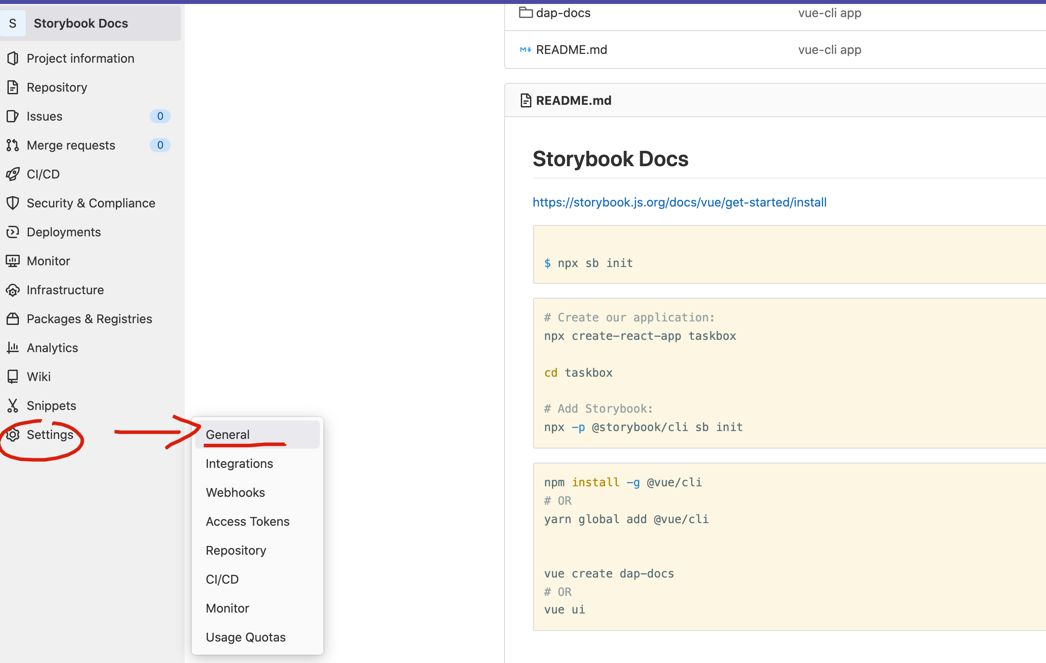The image size is (1046, 663).
Task: Open the Snippets section
Action: (x=51, y=406)
